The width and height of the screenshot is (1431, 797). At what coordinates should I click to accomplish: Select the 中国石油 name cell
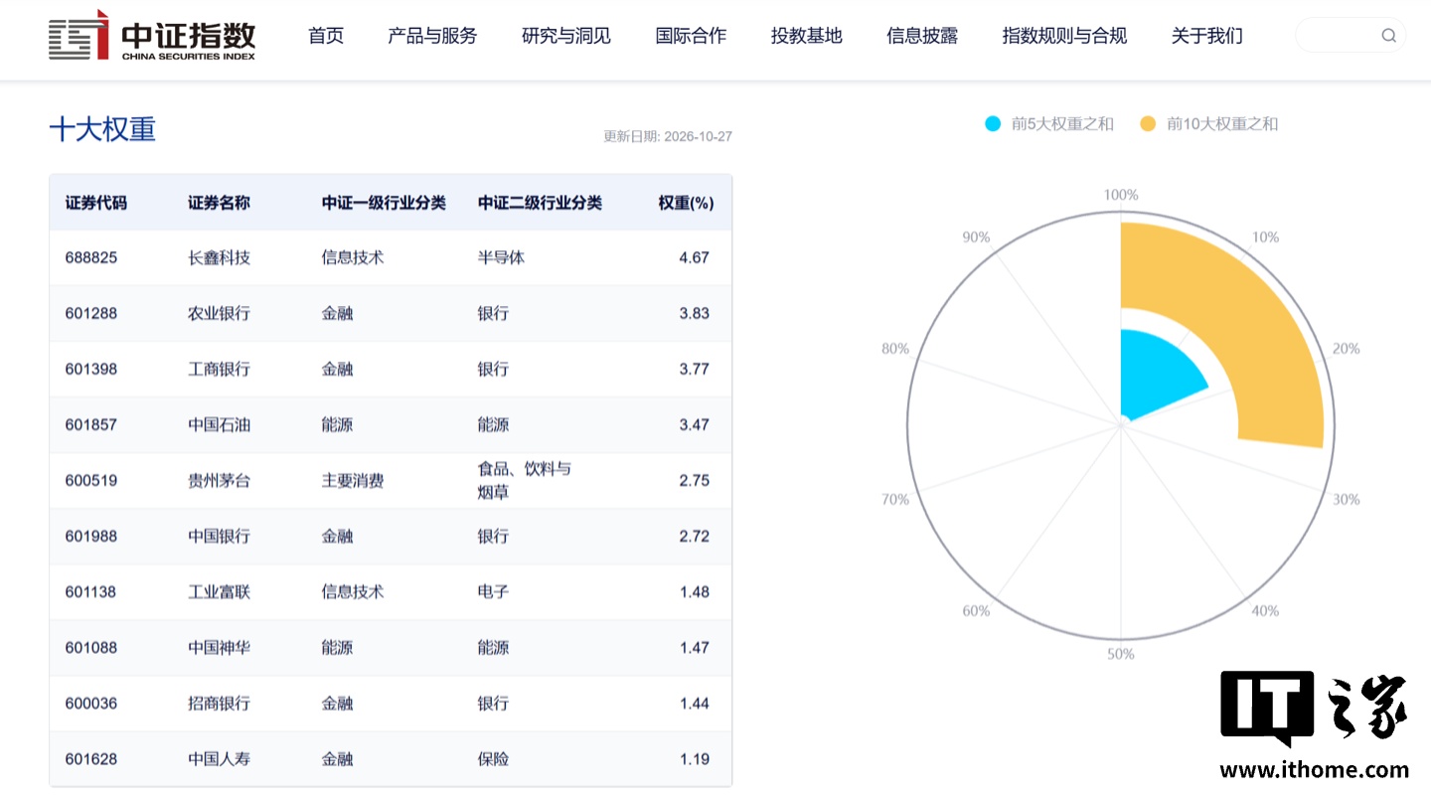[219, 424]
